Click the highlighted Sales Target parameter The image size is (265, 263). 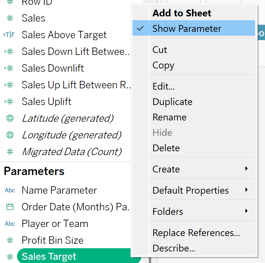[x=79, y=256]
